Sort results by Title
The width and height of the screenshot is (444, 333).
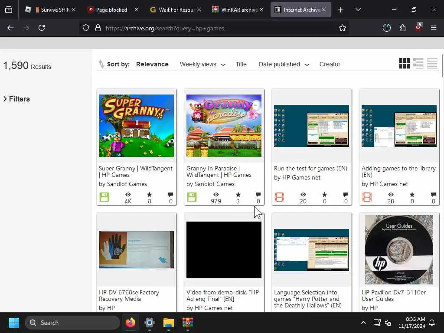point(241,64)
